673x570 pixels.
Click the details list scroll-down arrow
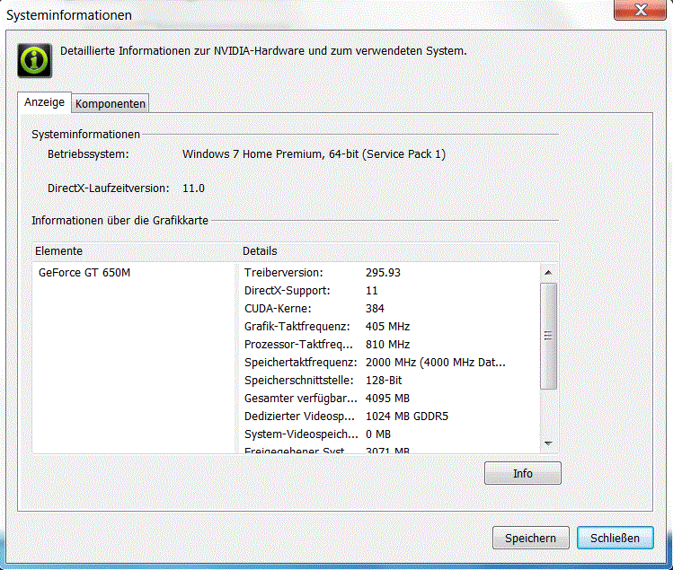(x=548, y=443)
